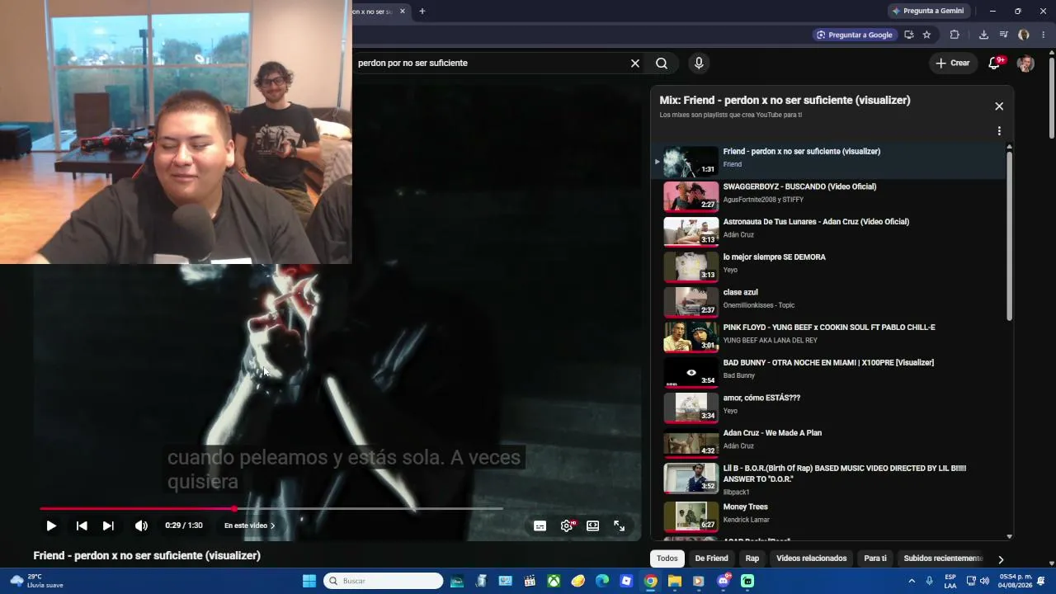Open the Crear menu on YouTube
Viewport: 1056px width, 594px height.
(x=953, y=63)
